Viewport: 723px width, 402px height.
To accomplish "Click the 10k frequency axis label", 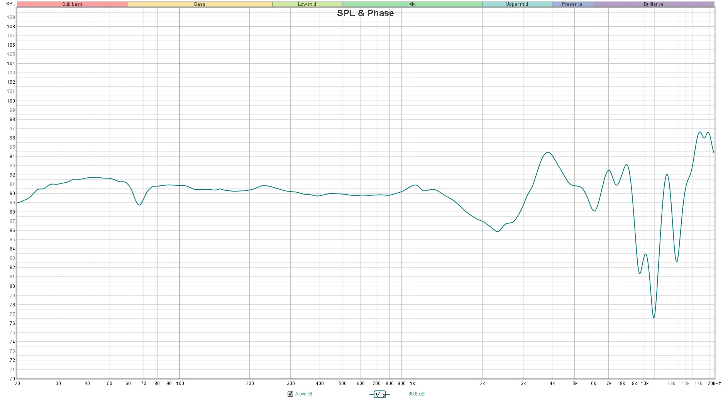I will point(645,383).
